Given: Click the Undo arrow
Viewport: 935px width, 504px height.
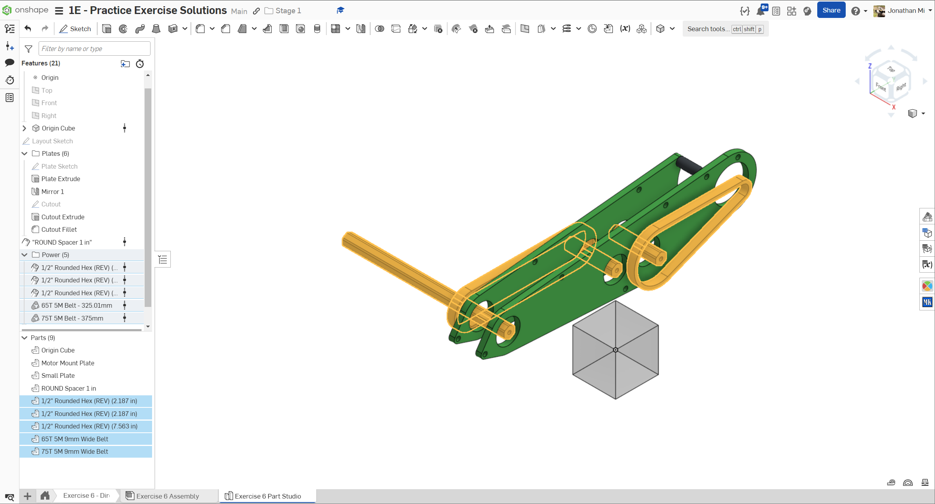Looking at the screenshot, I should (28, 28).
